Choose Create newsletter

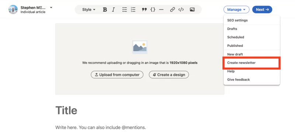click(x=251, y=63)
